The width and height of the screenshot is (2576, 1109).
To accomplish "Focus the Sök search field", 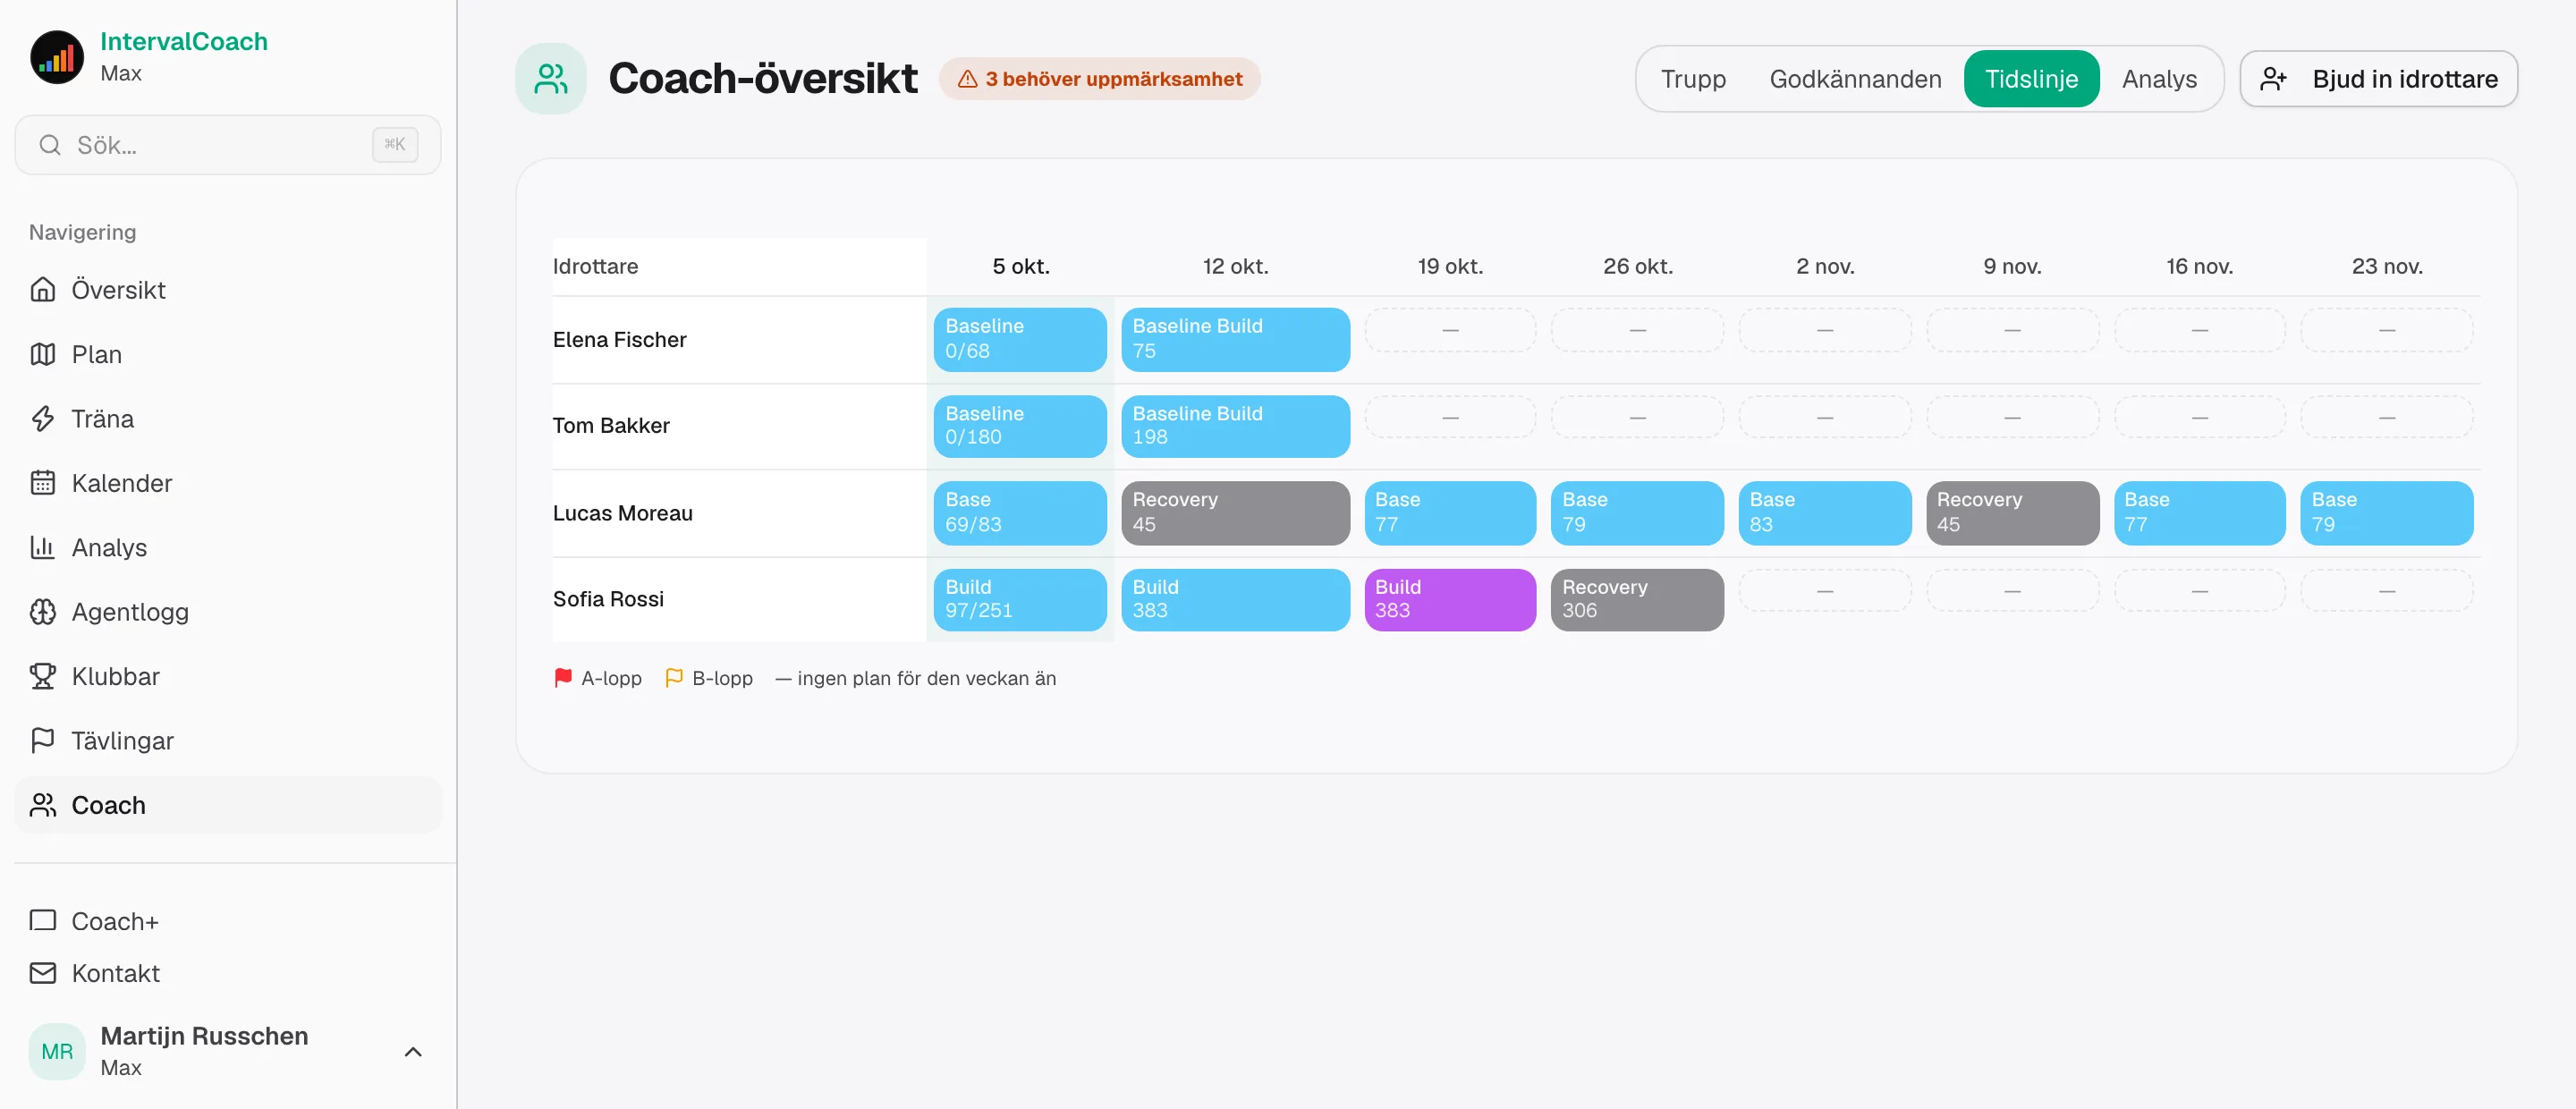I will pyautogui.click(x=228, y=145).
